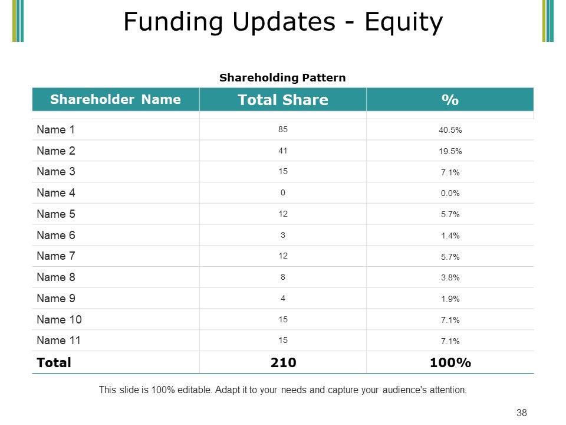Select the "Name 2" row label
The height and width of the screenshot is (425, 566).
[x=56, y=151]
